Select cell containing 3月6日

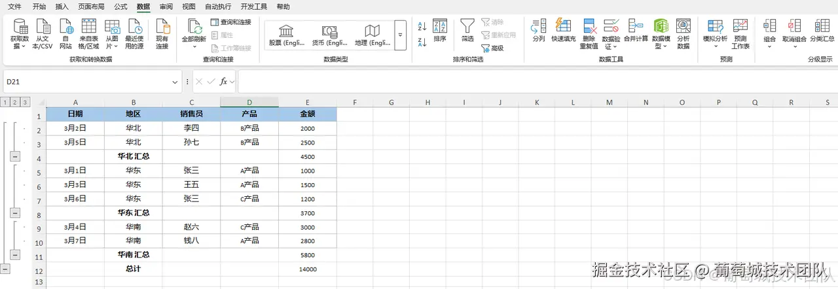click(x=75, y=199)
